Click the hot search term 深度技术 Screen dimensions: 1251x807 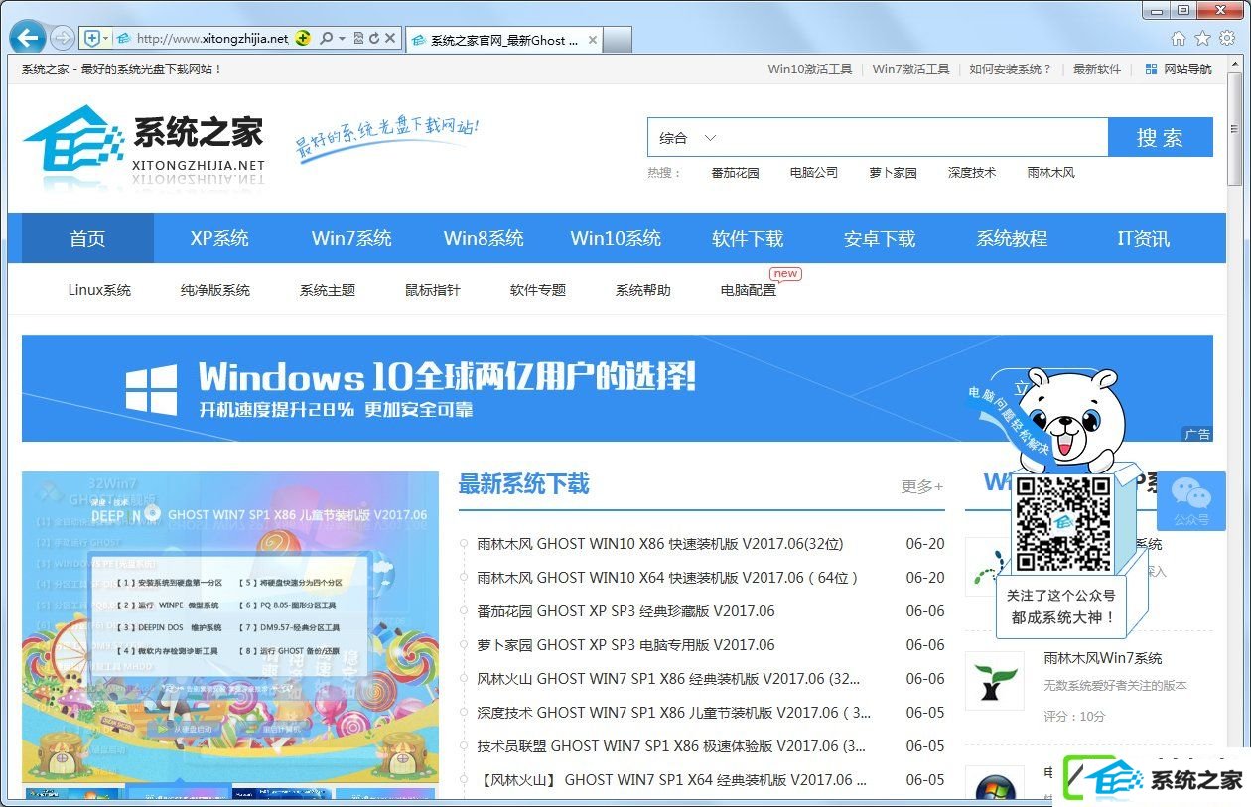coord(972,173)
